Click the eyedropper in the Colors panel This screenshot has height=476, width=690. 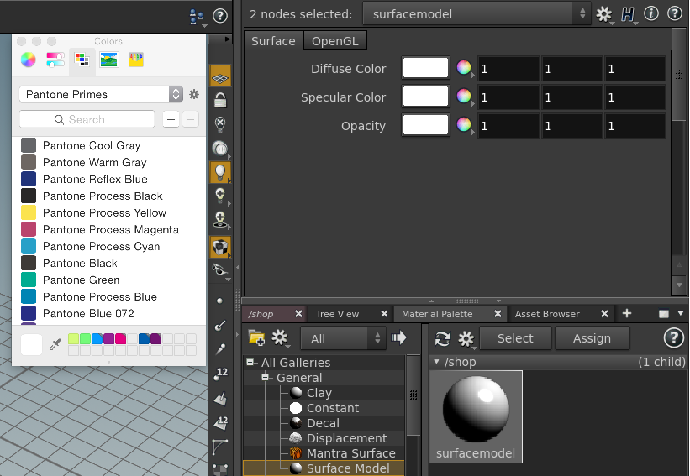point(55,344)
